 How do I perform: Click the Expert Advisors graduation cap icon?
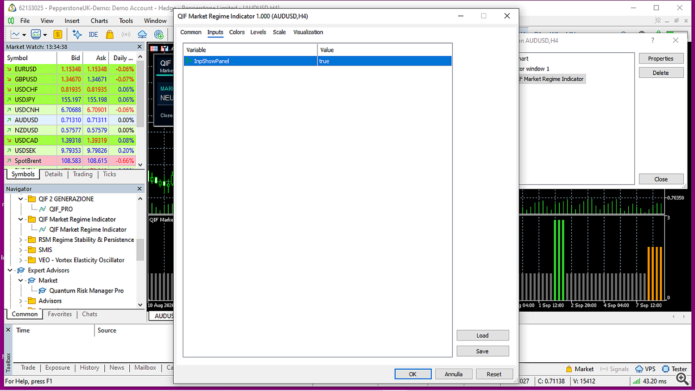click(21, 270)
